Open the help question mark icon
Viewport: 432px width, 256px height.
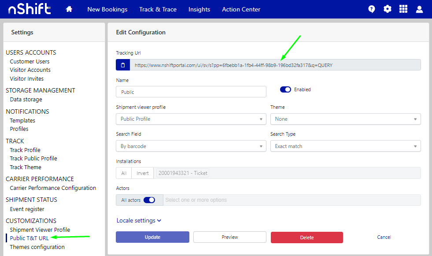pos(372,9)
